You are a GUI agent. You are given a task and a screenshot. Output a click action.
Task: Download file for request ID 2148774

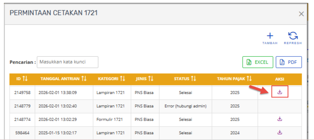[280, 119]
